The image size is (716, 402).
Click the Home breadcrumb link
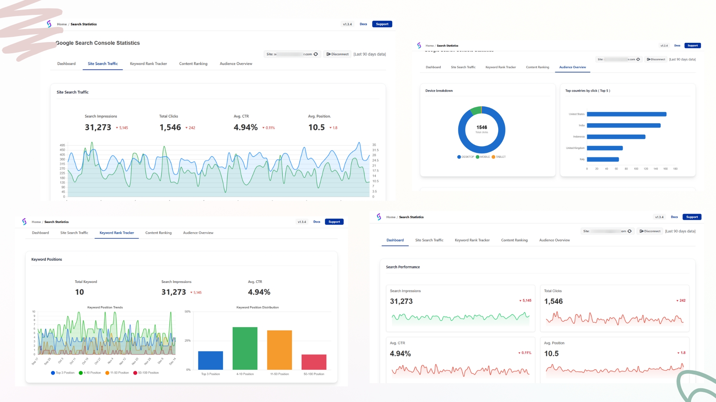62,24
